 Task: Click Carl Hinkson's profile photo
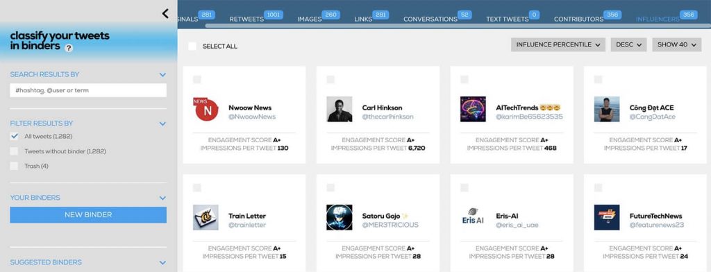click(x=339, y=109)
